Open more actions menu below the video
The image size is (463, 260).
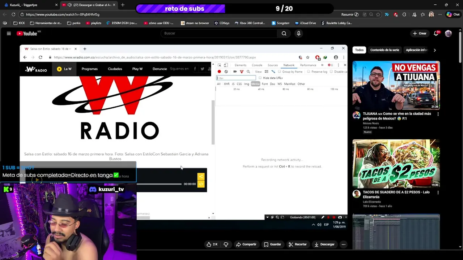344,244
